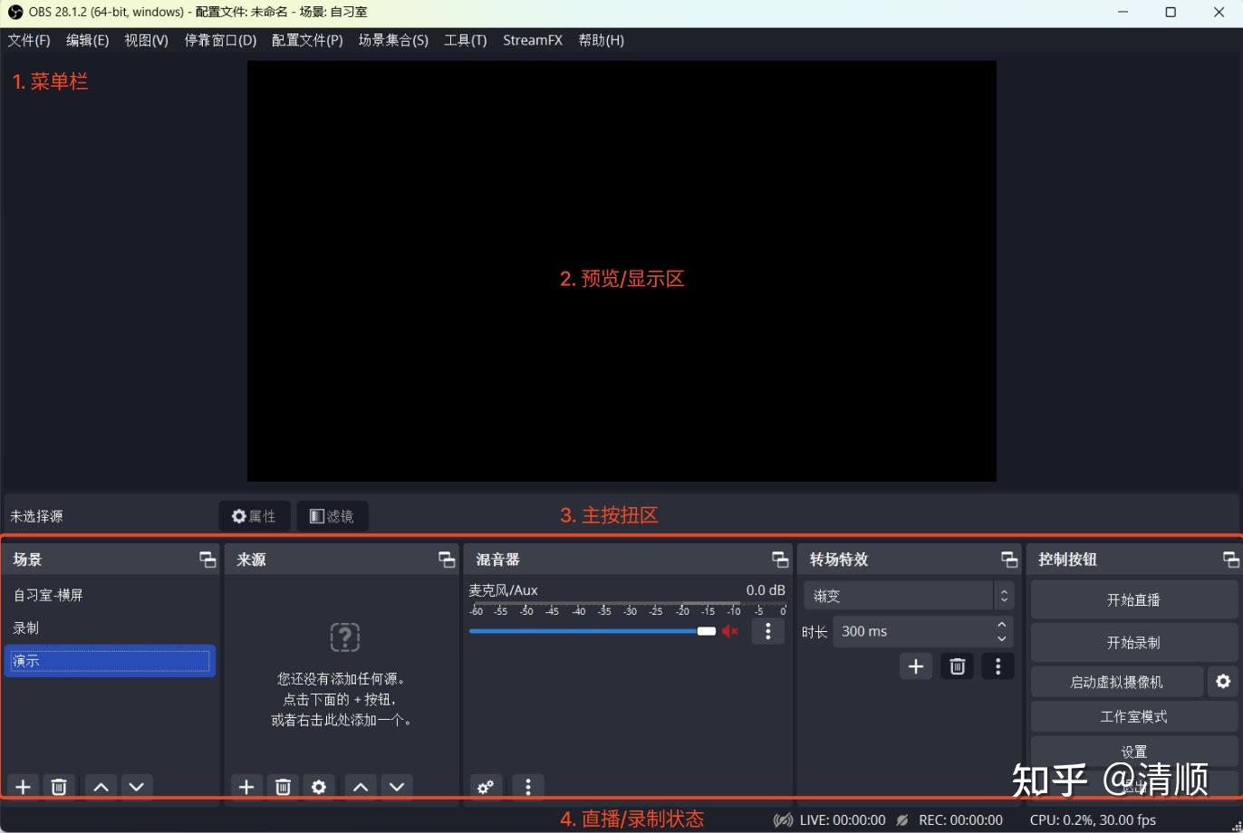The image size is (1243, 833).
Task: Open source properties gear in 来源 panel
Action: coord(318,786)
